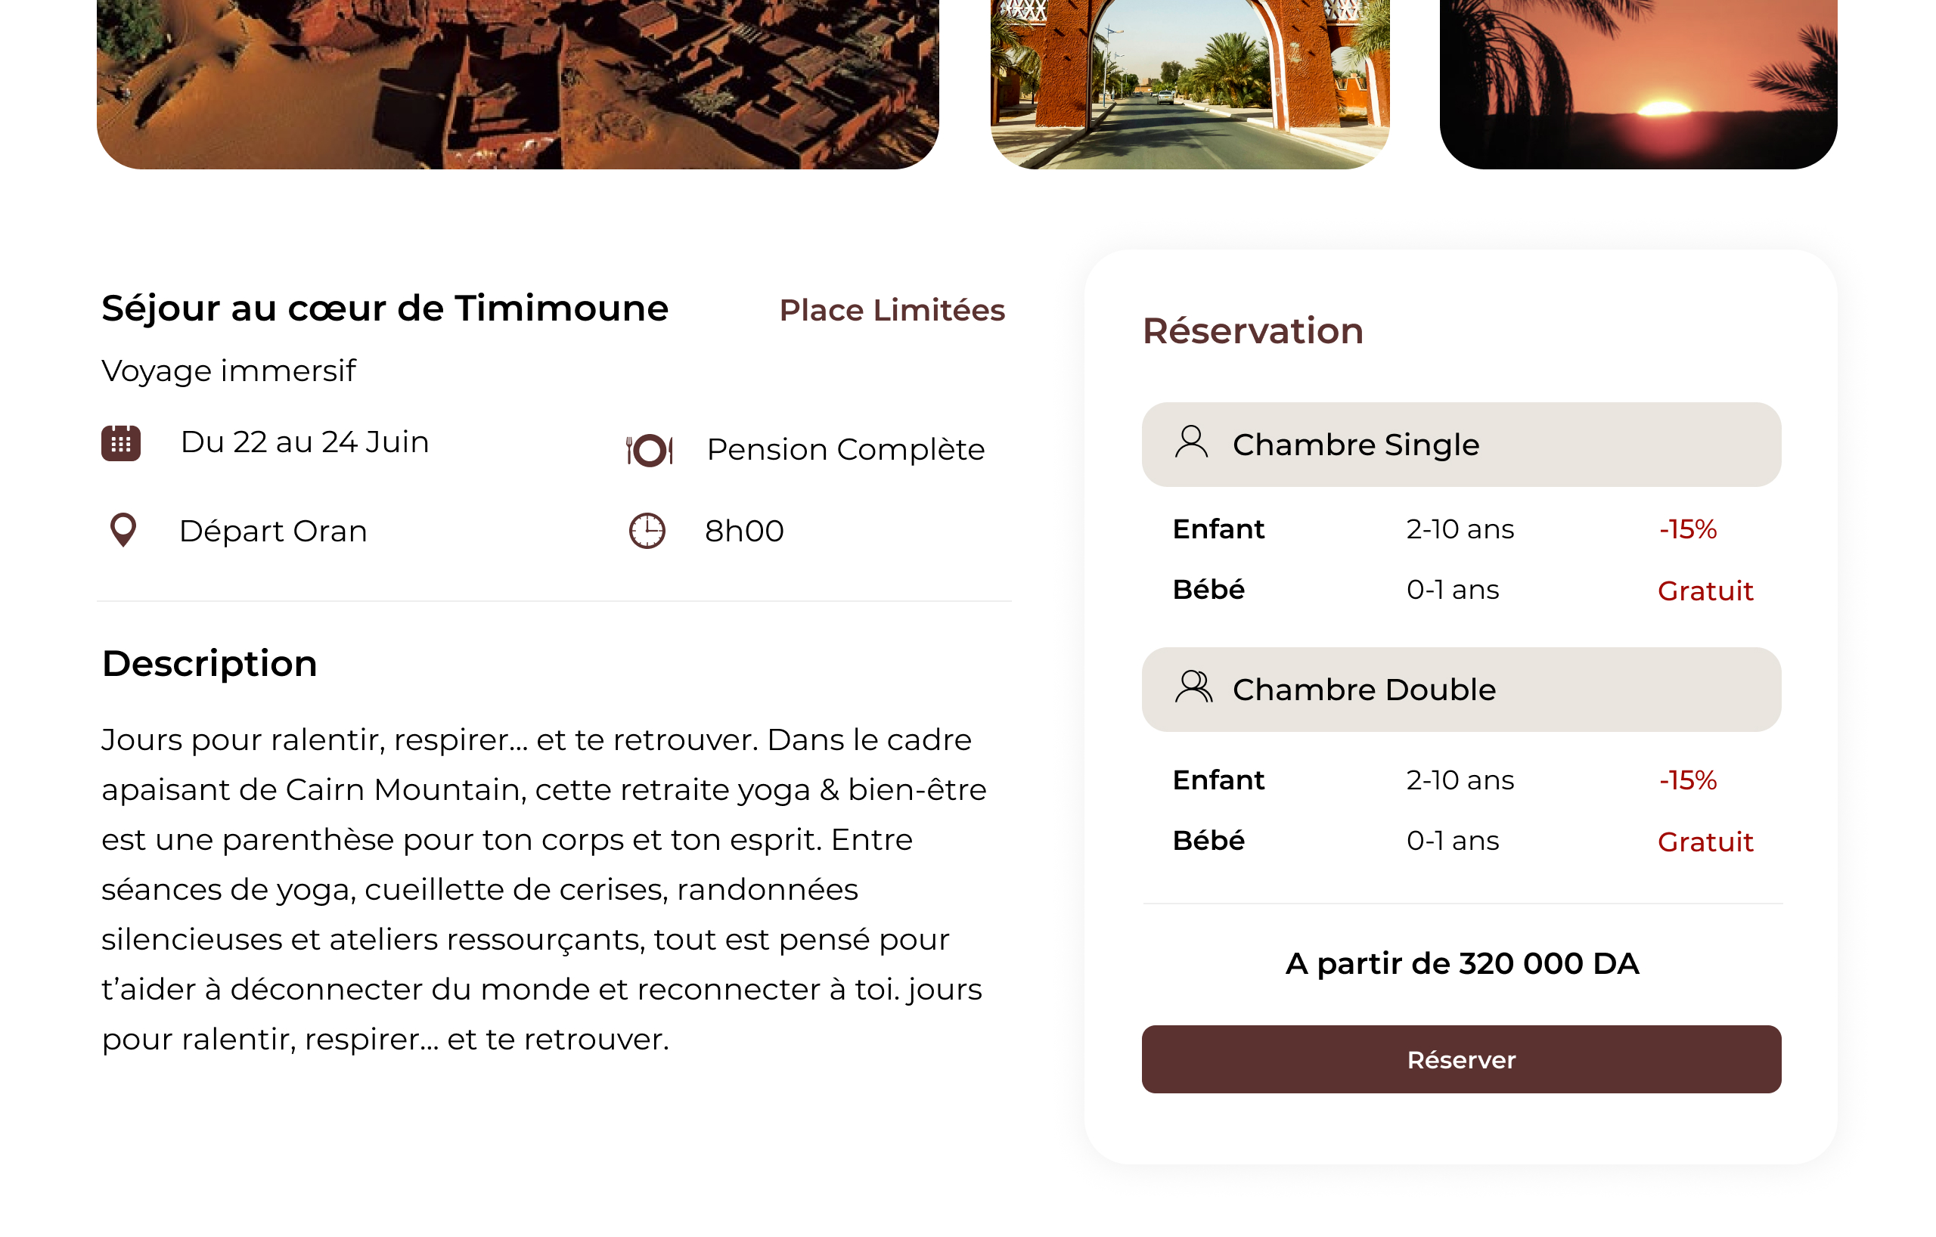Click the Place Limitées label
Image resolution: width=1936 pixels, height=1237 pixels.
pyautogui.click(x=892, y=310)
